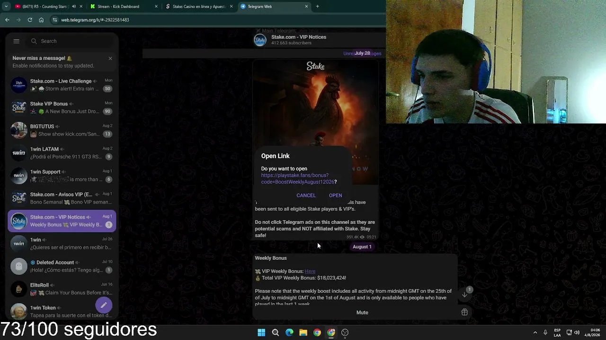
Task: Open the Stake.com - Live Challenge unread badge 50
Action: tap(108, 89)
